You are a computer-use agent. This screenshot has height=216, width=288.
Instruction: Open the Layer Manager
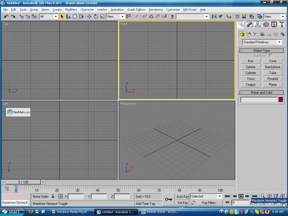(229, 17)
